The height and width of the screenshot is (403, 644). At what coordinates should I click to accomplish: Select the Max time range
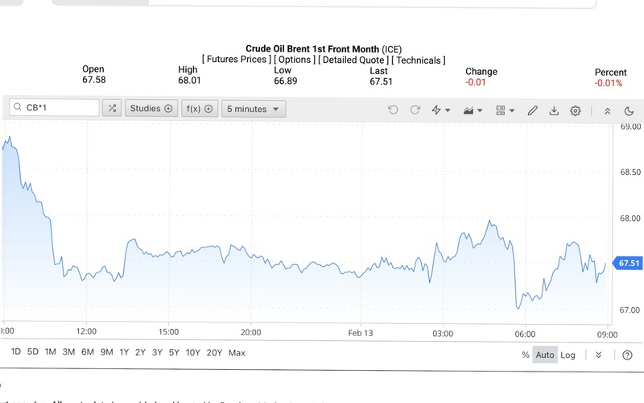(237, 352)
